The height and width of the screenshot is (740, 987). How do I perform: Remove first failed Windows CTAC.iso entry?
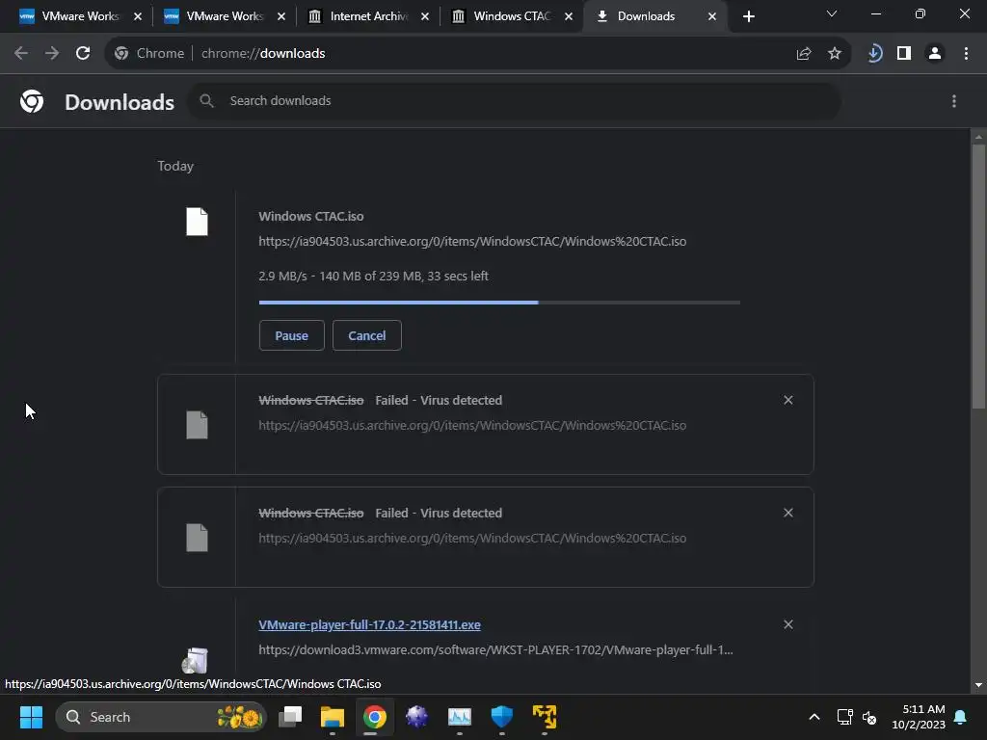pyautogui.click(x=788, y=400)
